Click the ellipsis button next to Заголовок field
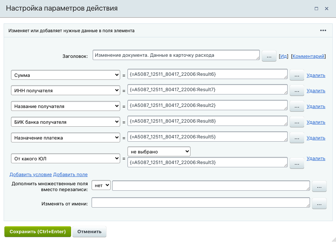 point(269,56)
